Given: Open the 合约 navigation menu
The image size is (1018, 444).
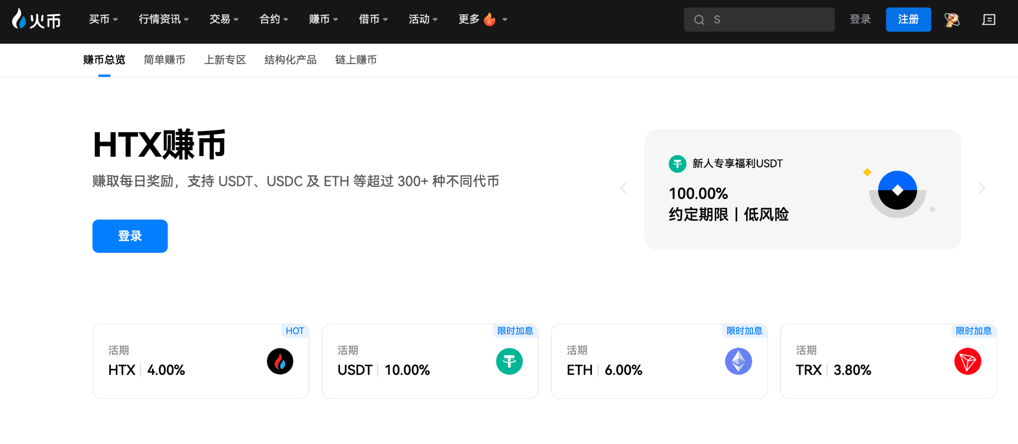Looking at the screenshot, I should [273, 19].
